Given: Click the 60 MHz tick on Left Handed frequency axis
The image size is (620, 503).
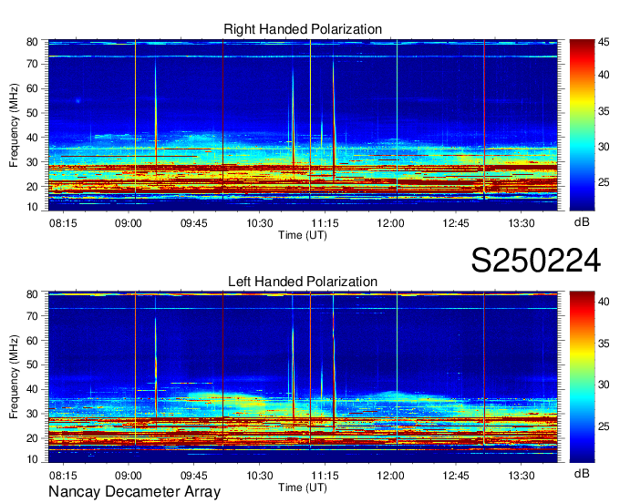Looking at the screenshot, I should [x=32, y=340].
